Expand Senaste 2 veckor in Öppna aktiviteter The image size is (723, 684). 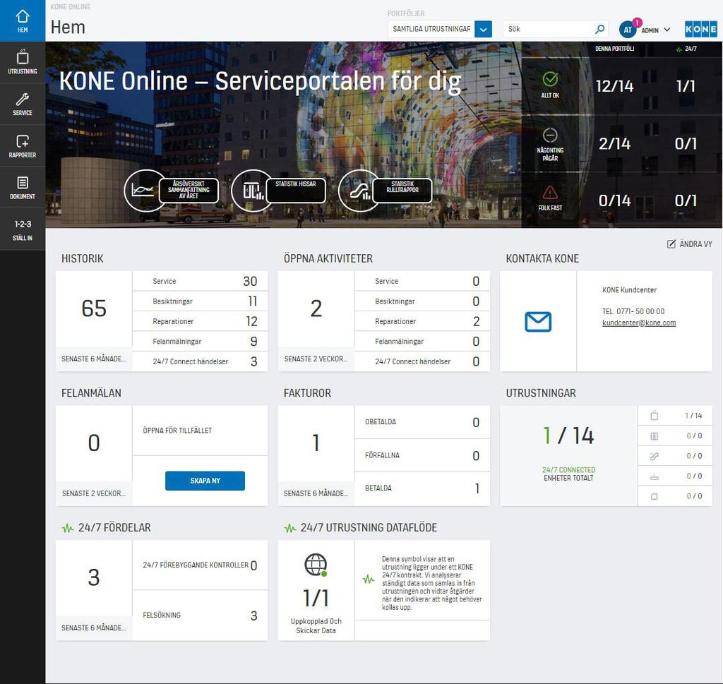point(316,359)
